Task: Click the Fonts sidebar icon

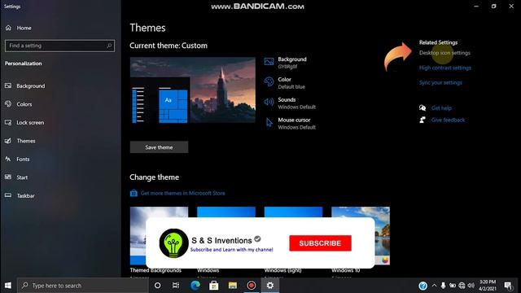Action: 8,159
